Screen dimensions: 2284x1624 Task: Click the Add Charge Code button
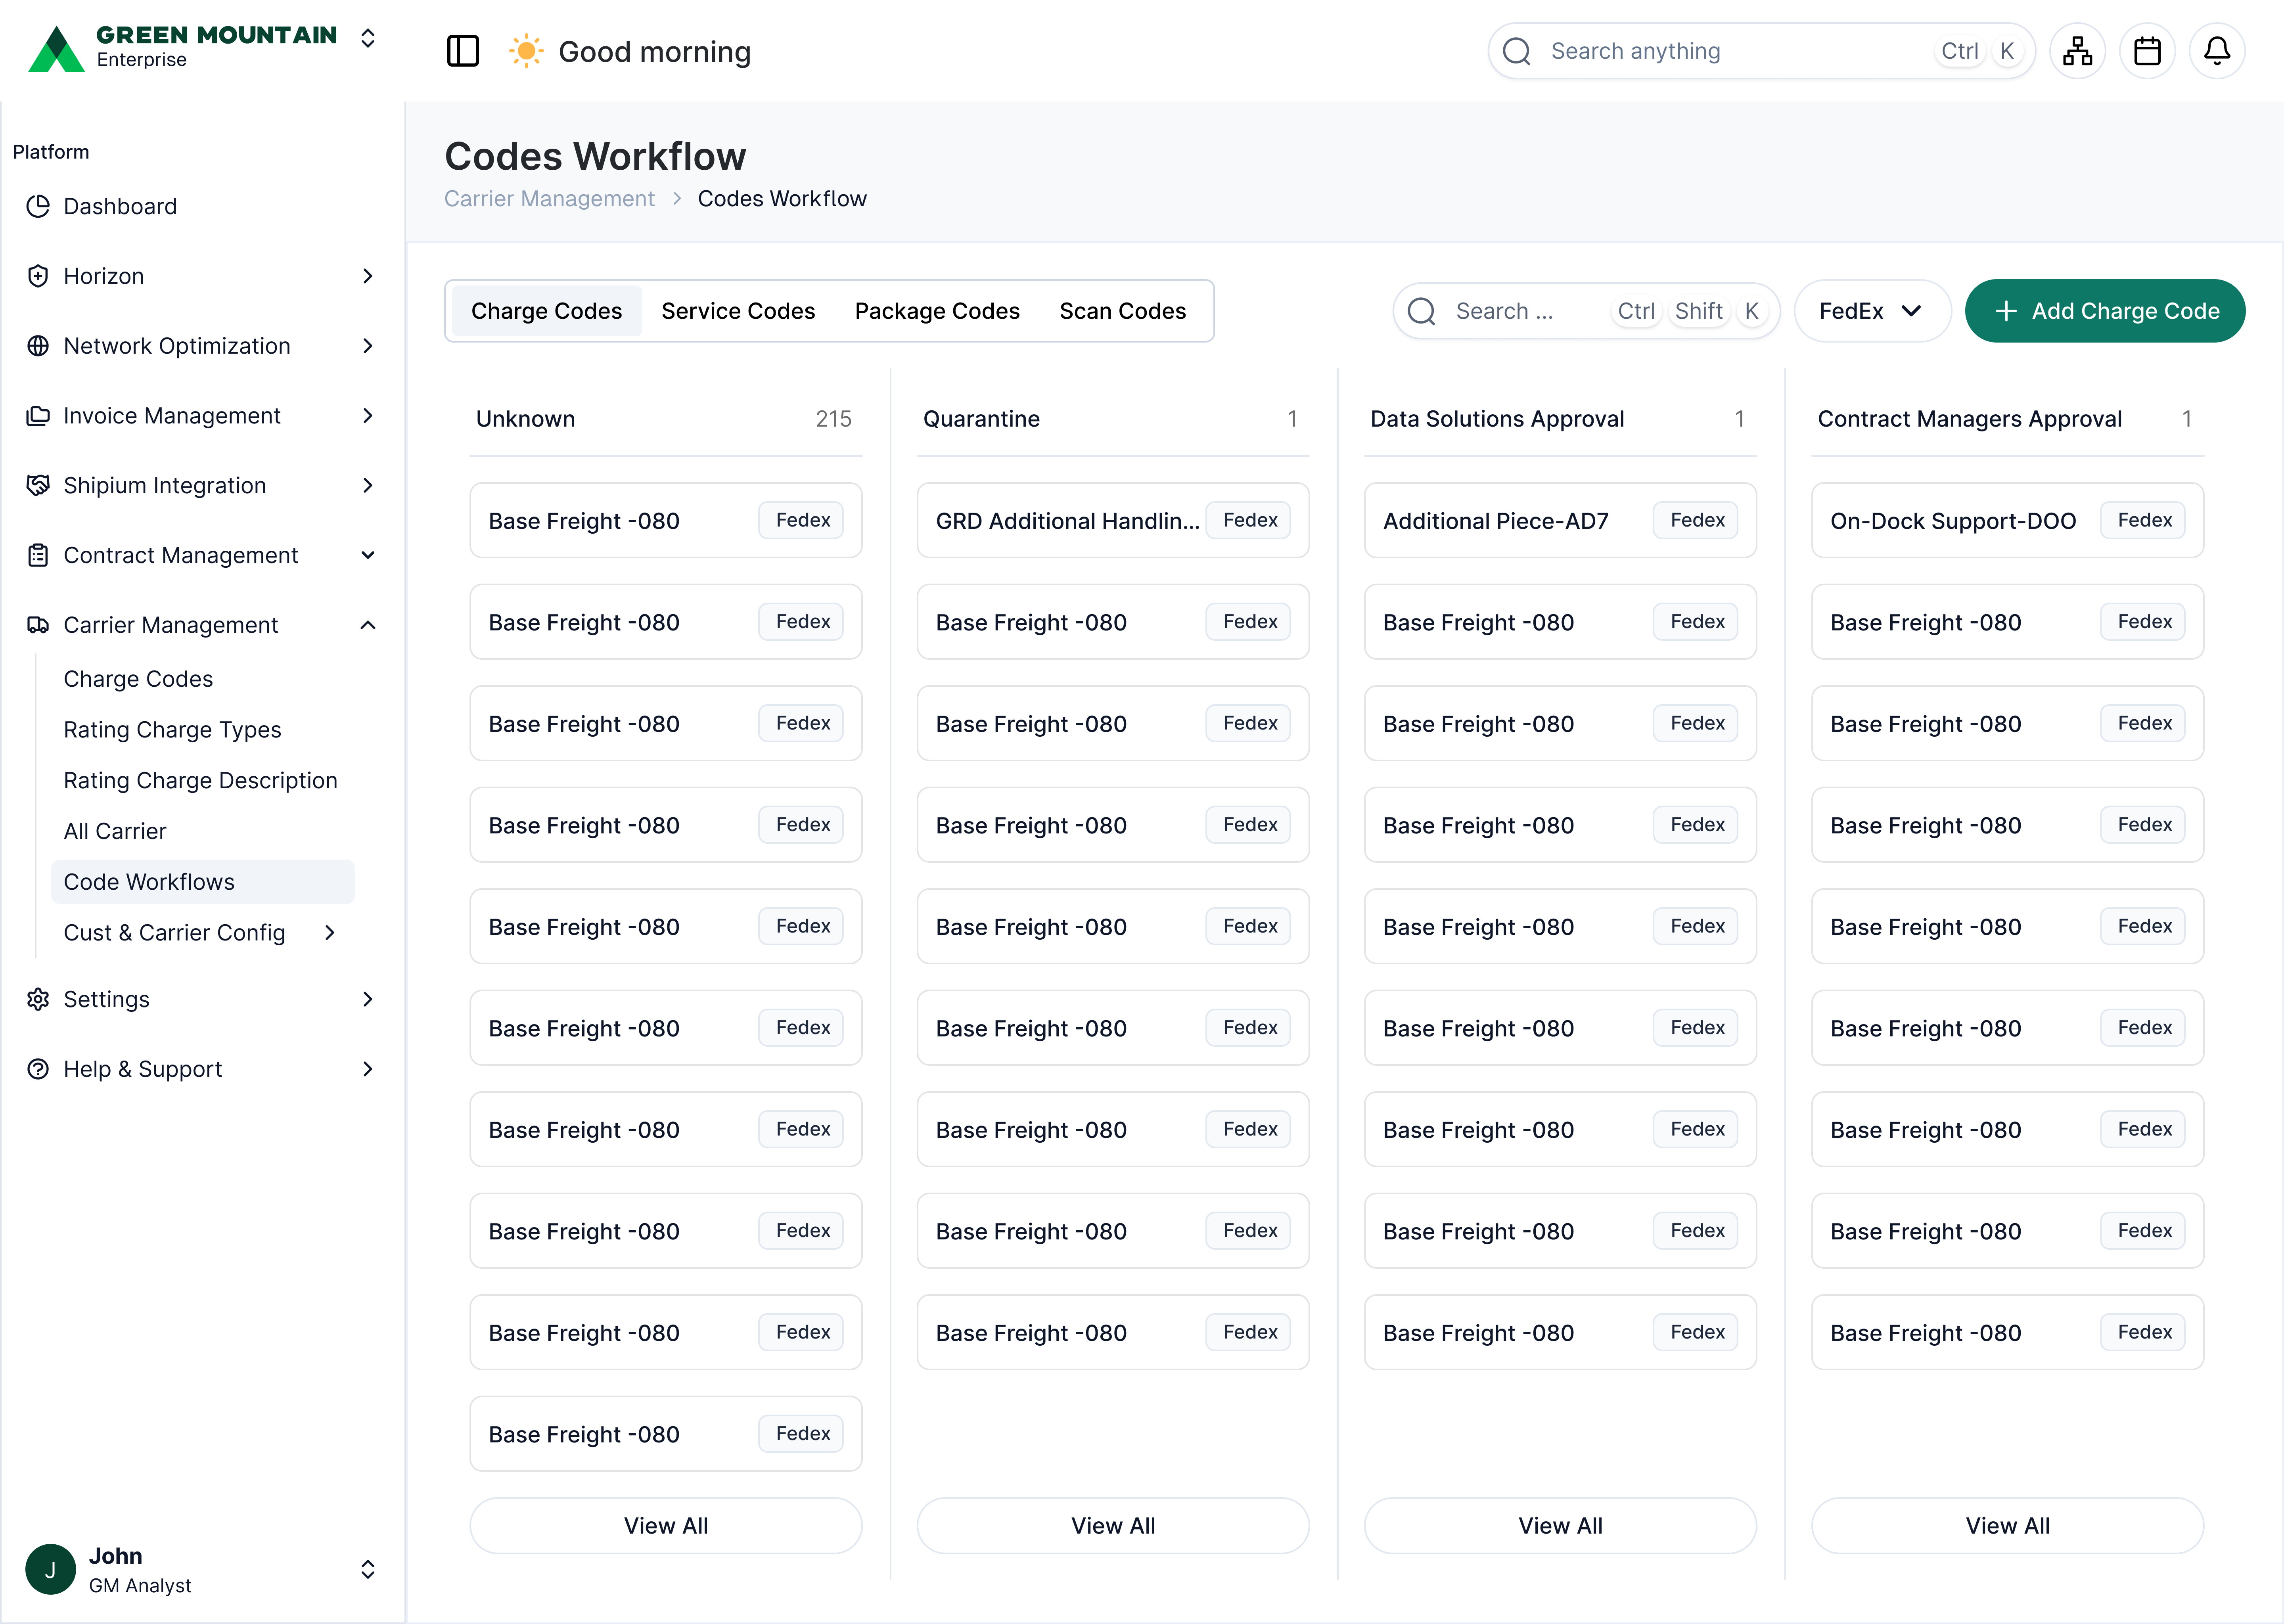2105,311
